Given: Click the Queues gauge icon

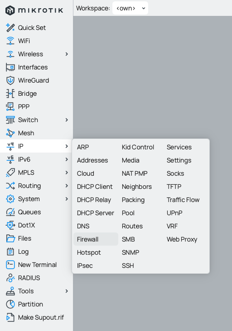Looking at the screenshot, I should click(10, 212).
